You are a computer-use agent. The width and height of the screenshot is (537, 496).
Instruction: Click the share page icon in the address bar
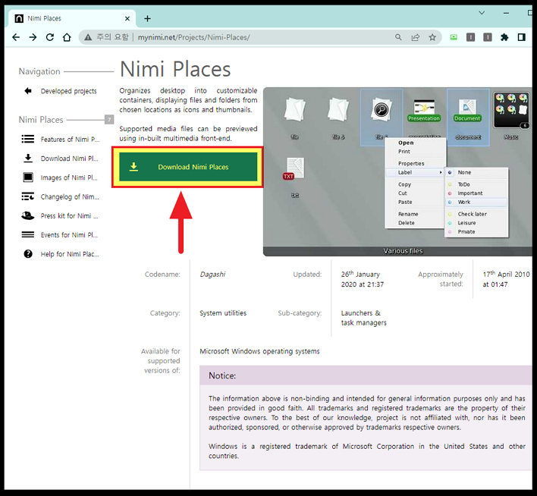[x=416, y=37]
